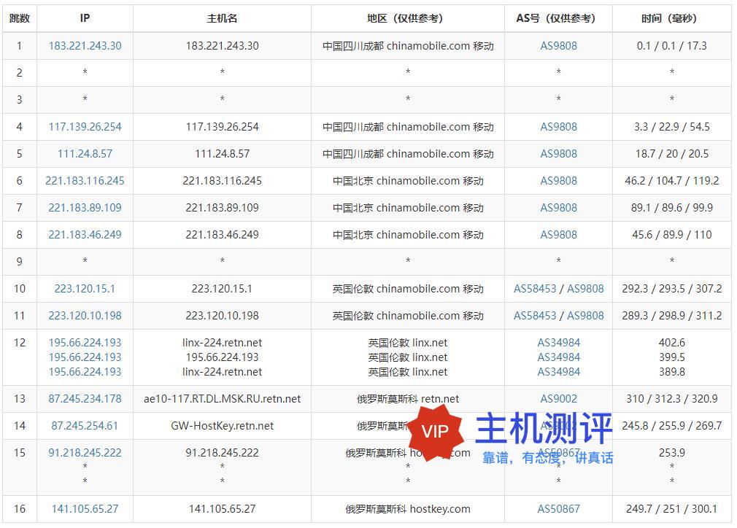The image size is (737, 528).
Task: Click time value 3.3 / 22.9 / 54.5
Action: pos(671,126)
